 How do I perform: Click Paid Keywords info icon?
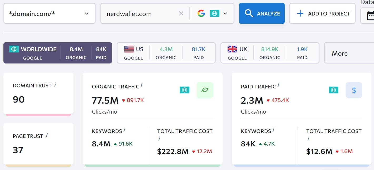tap(273, 130)
